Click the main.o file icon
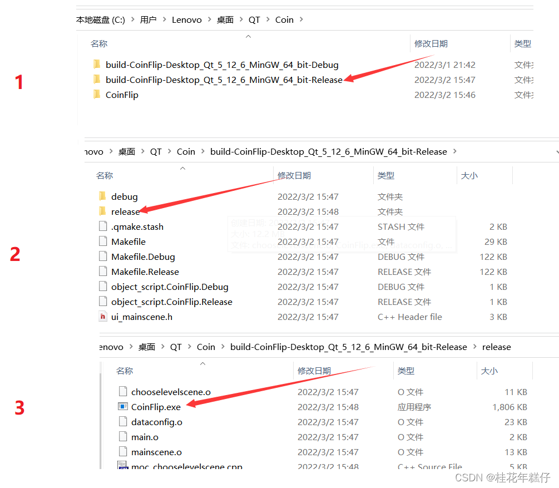 [122, 436]
